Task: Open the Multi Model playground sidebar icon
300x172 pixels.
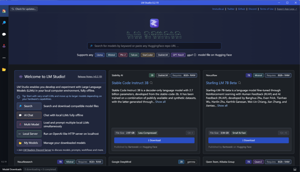Action: point(4,46)
